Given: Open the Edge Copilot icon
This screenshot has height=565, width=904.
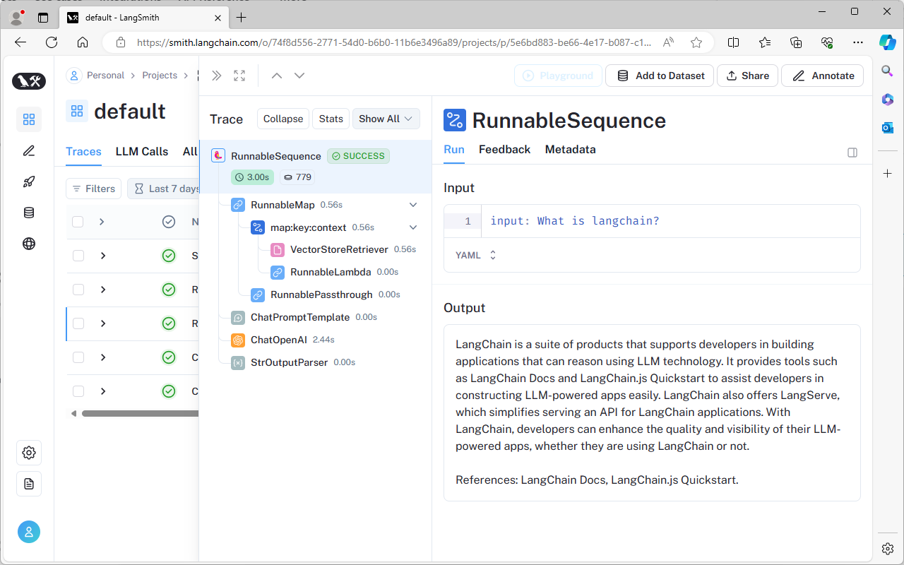Looking at the screenshot, I should tap(888, 42).
